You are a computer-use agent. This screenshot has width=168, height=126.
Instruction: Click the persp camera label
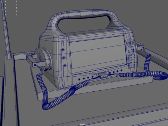point(83,124)
